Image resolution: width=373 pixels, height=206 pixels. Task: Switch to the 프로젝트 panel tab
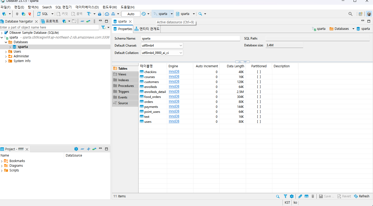pos(50,21)
